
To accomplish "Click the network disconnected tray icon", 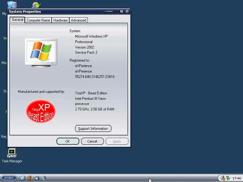I will coord(223,178).
